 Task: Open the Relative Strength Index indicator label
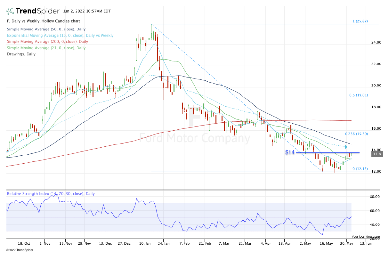51,194
